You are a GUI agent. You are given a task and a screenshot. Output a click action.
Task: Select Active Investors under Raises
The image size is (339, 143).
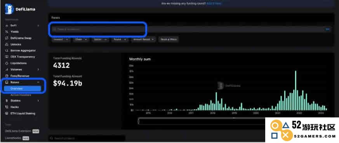click(x=21, y=95)
